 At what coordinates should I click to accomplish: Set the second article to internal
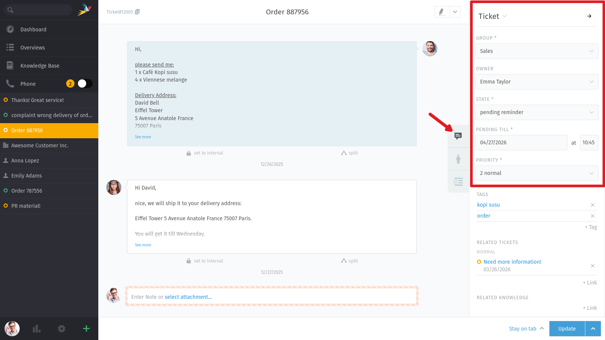click(x=205, y=261)
